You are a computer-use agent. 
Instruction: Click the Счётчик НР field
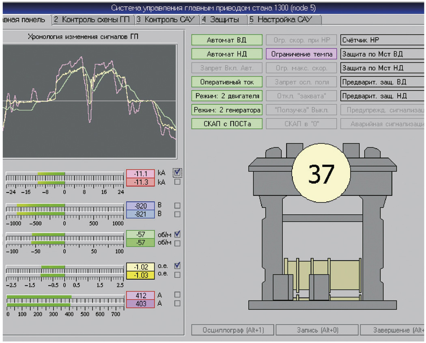coord(382,40)
